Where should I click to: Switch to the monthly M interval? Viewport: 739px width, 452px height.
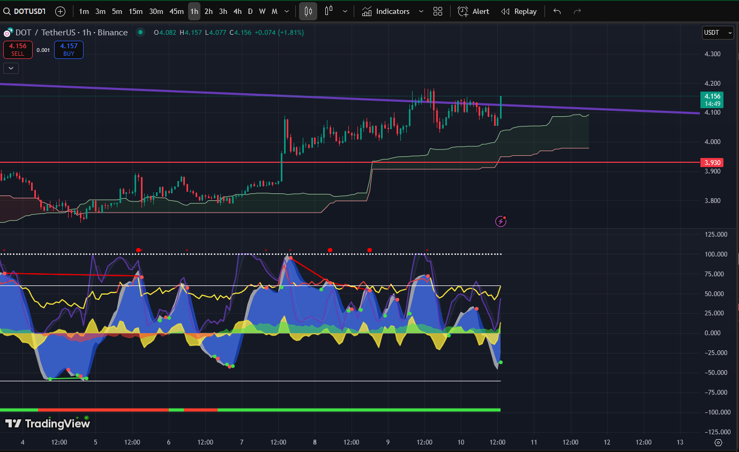click(274, 11)
